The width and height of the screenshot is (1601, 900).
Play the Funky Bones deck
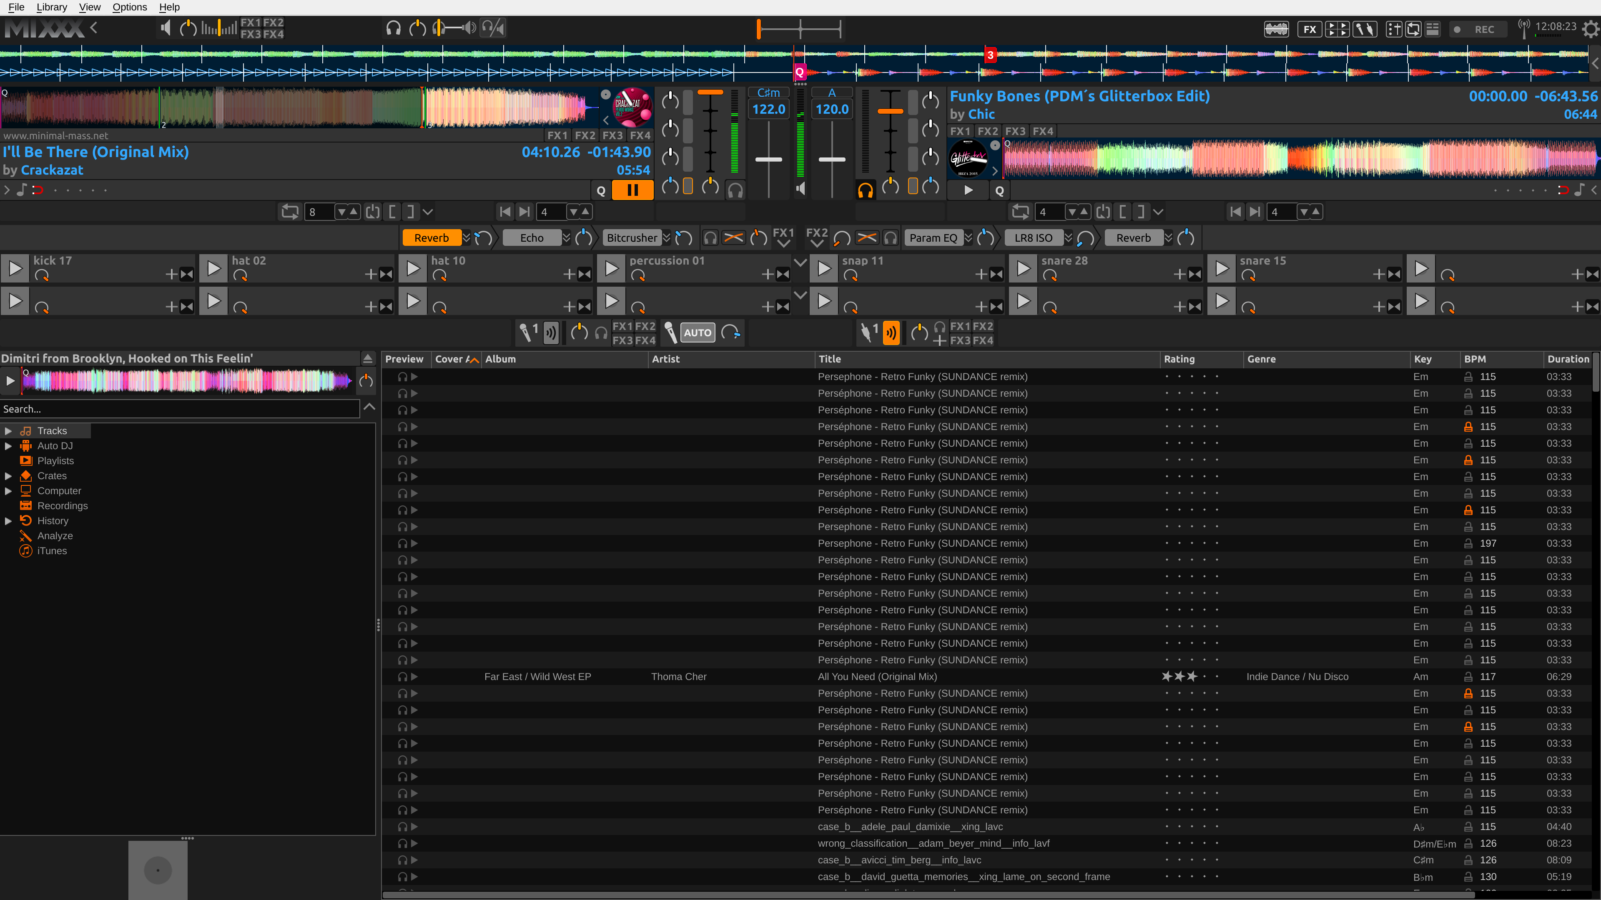pyautogui.click(x=968, y=191)
